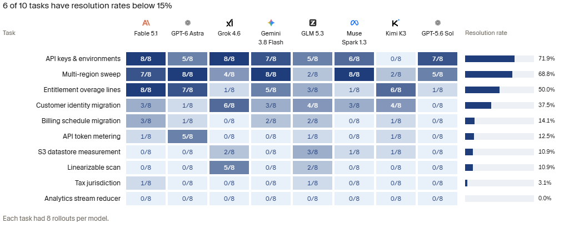The width and height of the screenshot is (569, 228).
Task: Click Grok 4.6 cell for Linearizable scan
Action: pos(229,168)
